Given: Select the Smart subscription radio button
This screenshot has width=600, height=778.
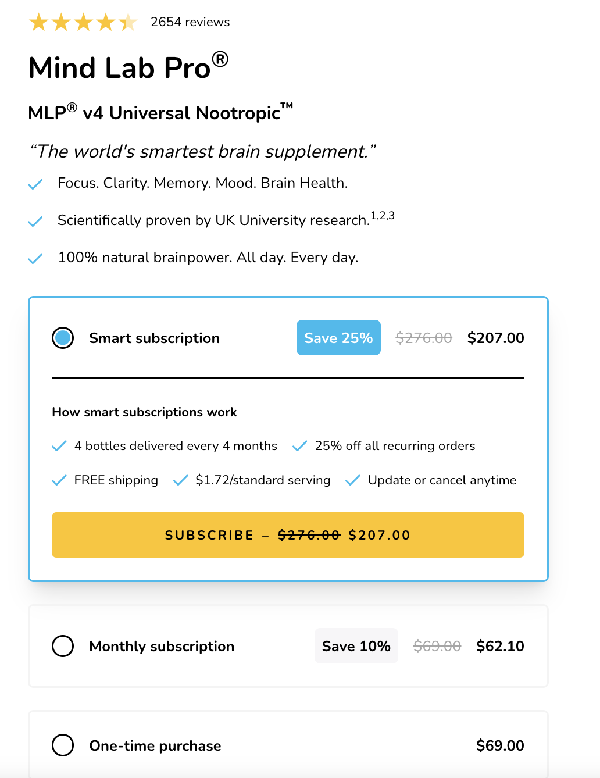Looking at the screenshot, I should pyautogui.click(x=62, y=337).
